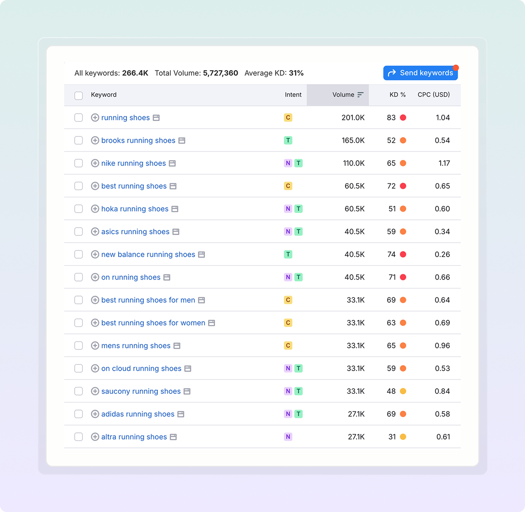Click Transactional badge for 'new balance running shoes'
This screenshot has height=512, width=525.
pos(288,254)
